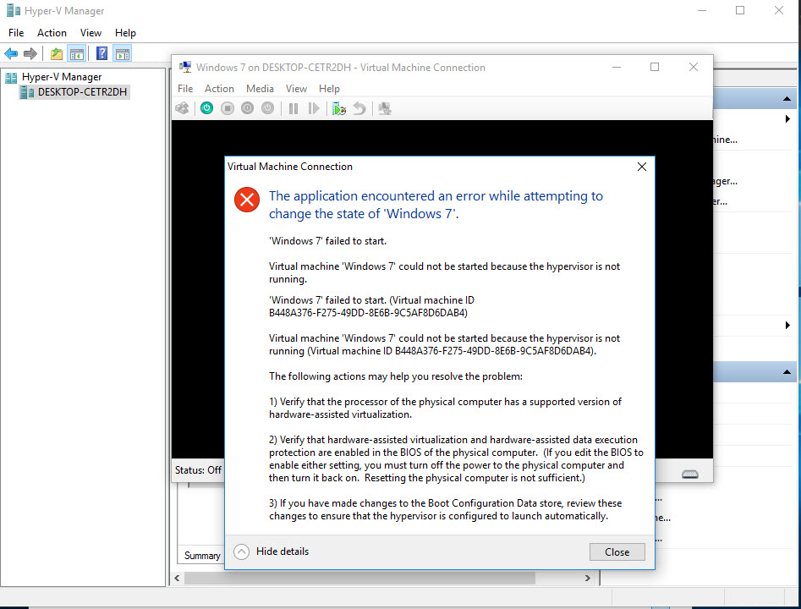Expand the upper Actions pane submenu arrow
Screen dimensions: 801x609
(787, 119)
